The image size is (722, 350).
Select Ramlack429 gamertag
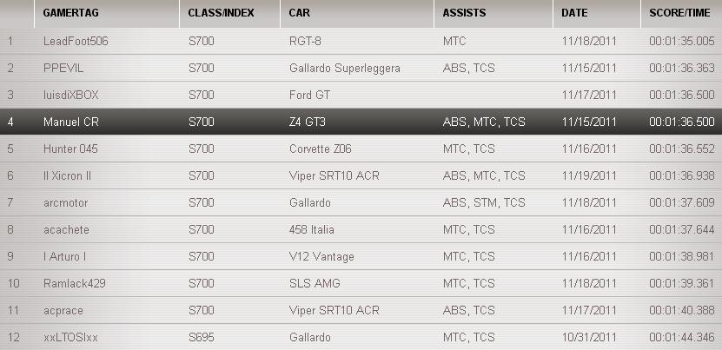(75, 283)
